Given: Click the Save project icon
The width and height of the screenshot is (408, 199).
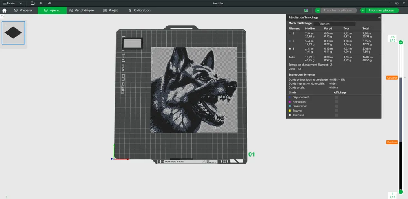Looking at the screenshot, I should pyautogui.click(x=33, y=3).
